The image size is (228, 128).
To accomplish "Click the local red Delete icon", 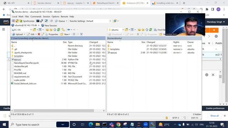I will tap(39, 34).
